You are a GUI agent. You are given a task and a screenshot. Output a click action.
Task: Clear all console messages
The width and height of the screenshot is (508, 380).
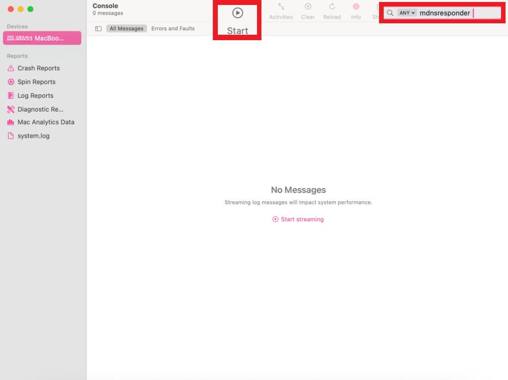pos(308,10)
